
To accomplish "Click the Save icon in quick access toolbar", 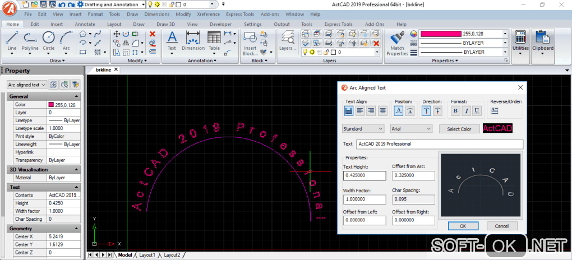I will point(43,4).
